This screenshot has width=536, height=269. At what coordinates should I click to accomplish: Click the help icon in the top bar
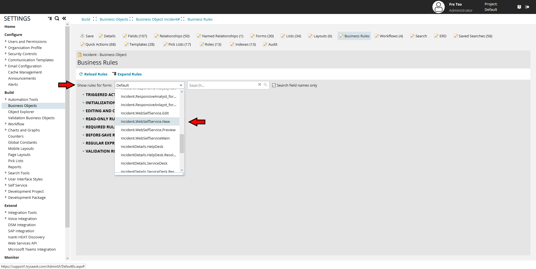click(519, 7)
